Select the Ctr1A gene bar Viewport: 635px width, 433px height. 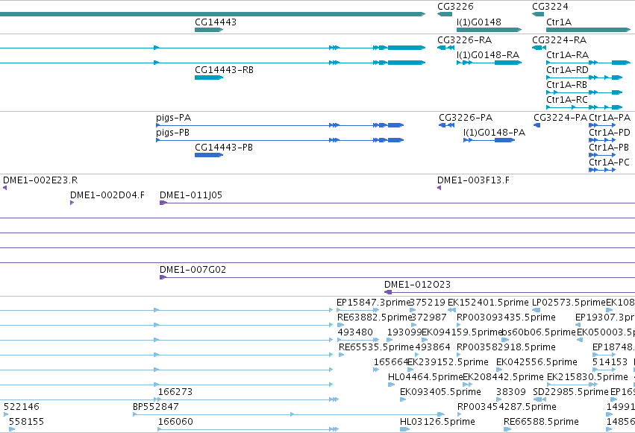click(588, 30)
